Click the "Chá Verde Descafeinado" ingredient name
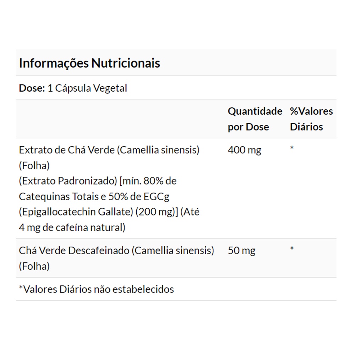 click(74, 251)
